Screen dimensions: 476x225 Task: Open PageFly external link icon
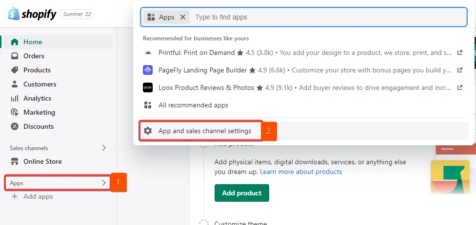[459, 70]
